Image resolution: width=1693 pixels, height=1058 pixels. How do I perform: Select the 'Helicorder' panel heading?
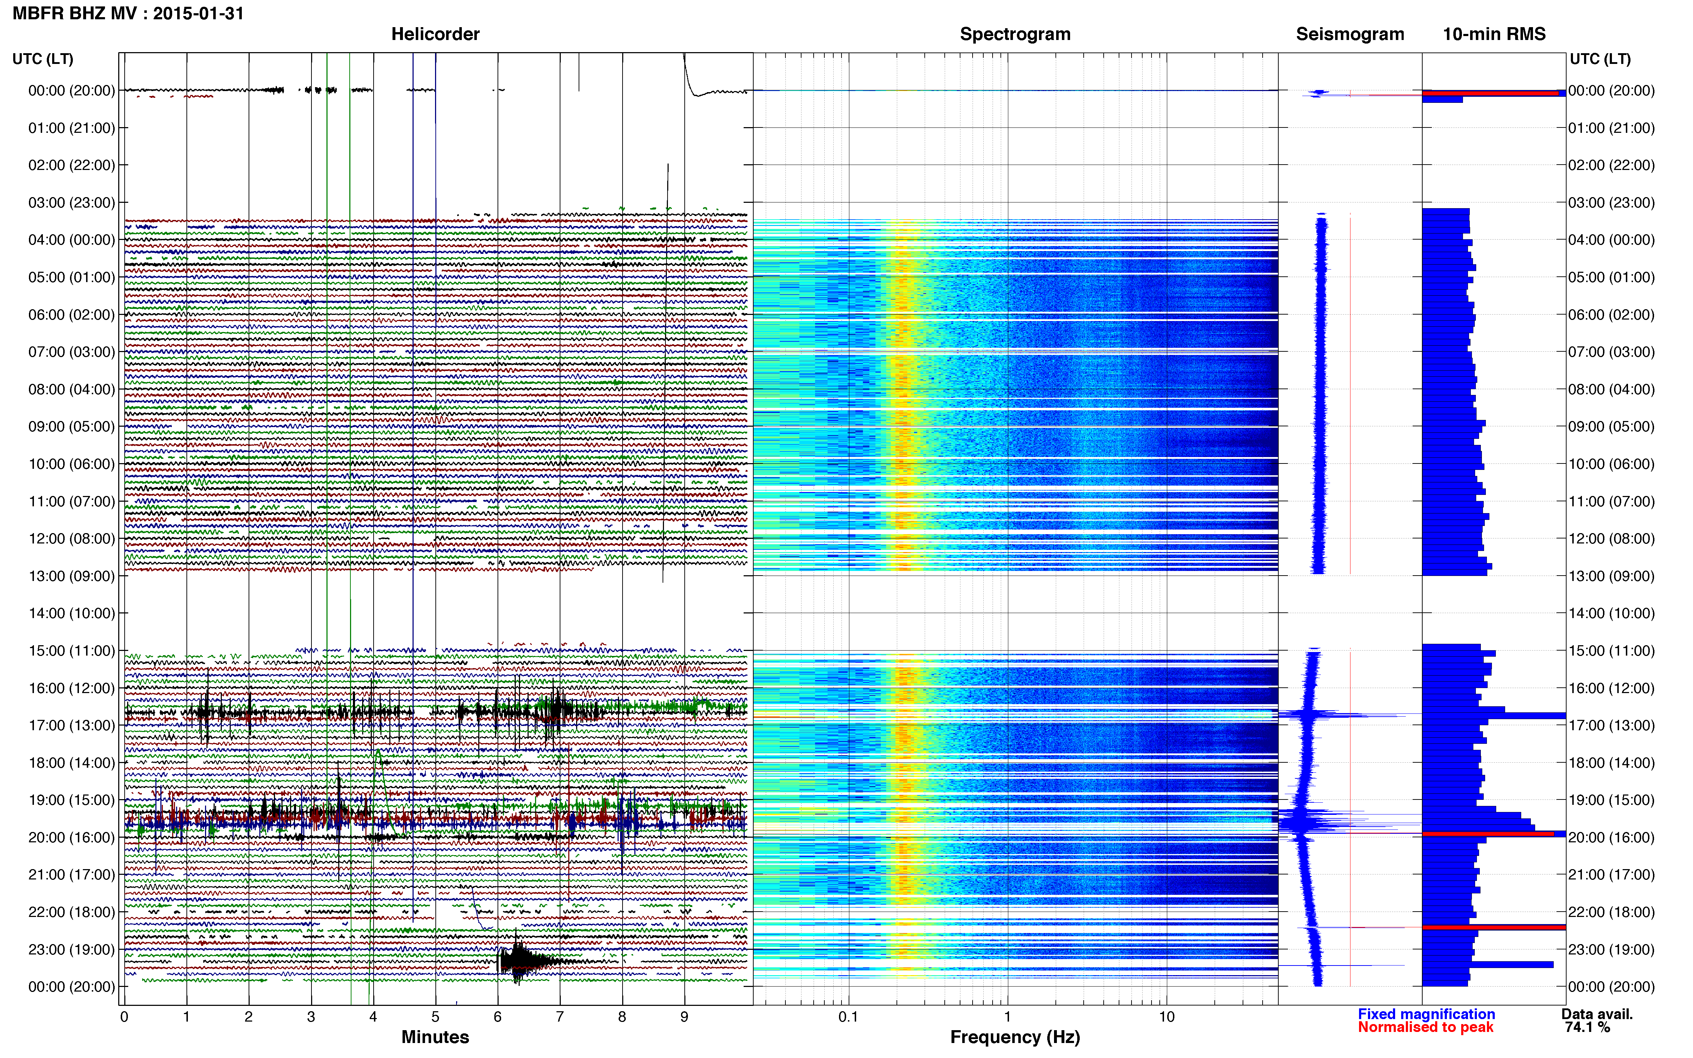[x=435, y=34]
